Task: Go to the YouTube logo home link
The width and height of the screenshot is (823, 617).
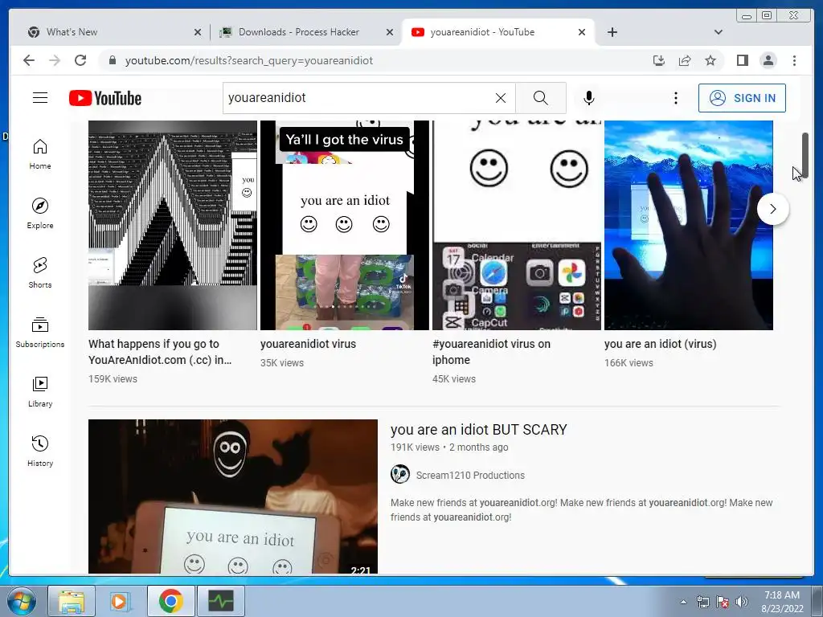Action: pos(105,98)
